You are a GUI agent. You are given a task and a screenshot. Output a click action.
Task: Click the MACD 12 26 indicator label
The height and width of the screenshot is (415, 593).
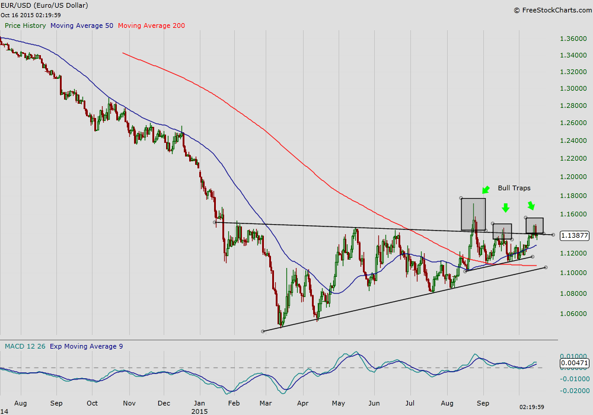coord(24,346)
